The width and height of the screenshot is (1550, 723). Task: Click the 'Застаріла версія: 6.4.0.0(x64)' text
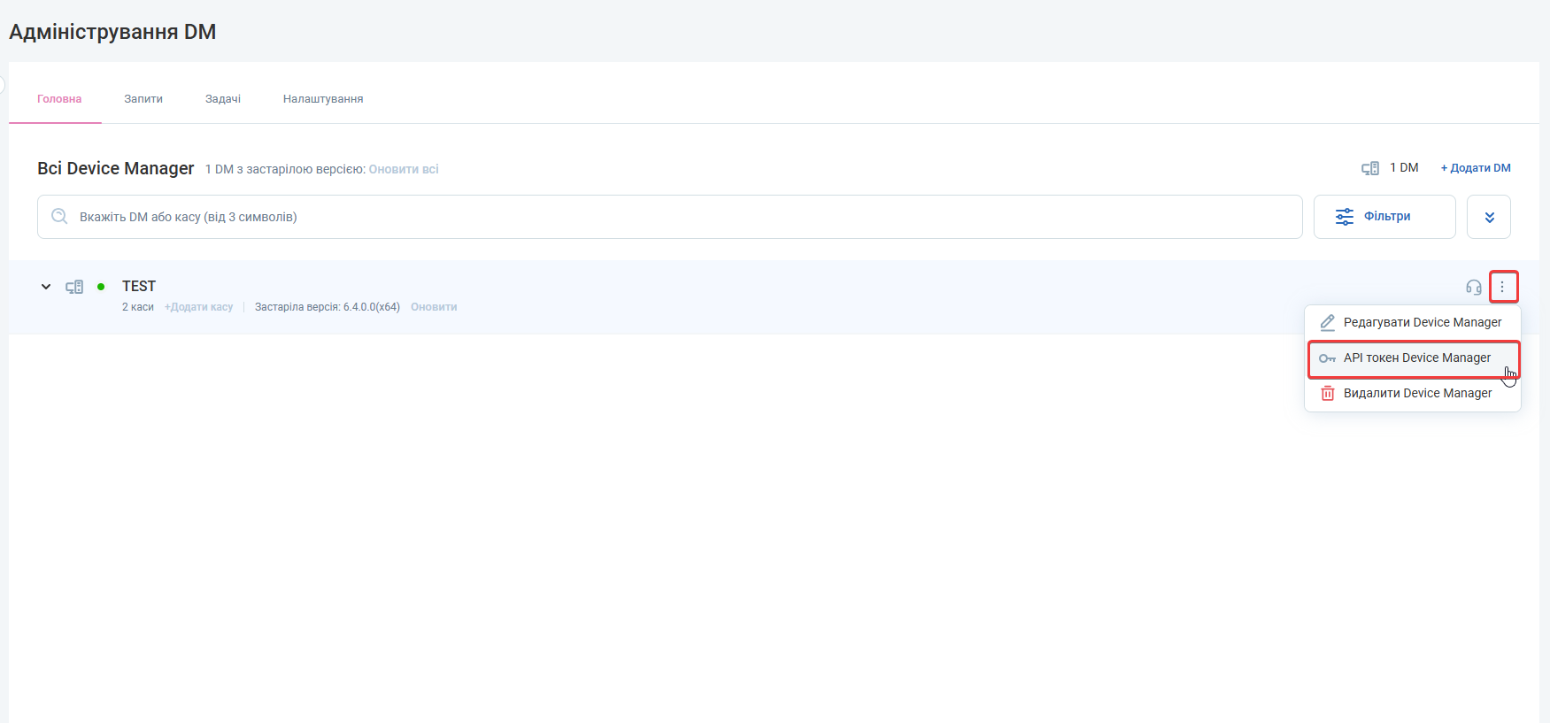click(x=328, y=307)
